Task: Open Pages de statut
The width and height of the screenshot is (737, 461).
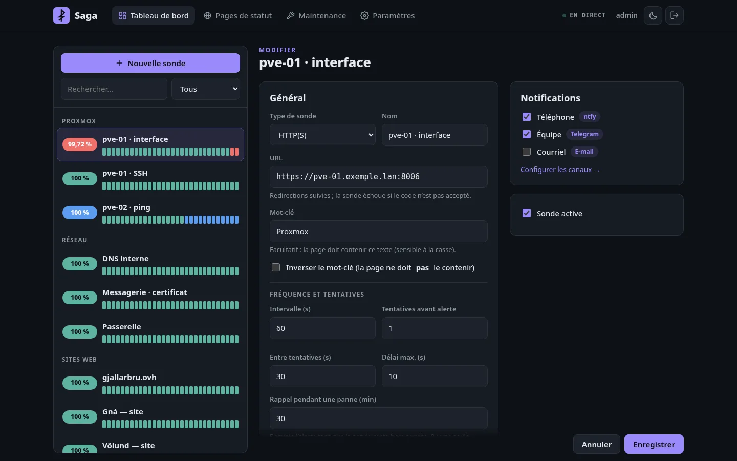Action: pyautogui.click(x=237, y=15)
